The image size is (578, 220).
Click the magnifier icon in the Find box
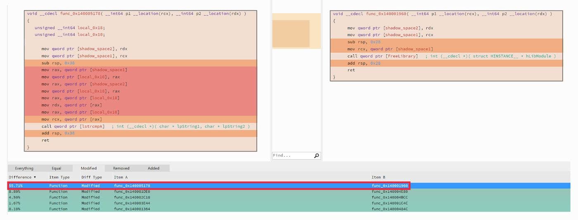317,156
